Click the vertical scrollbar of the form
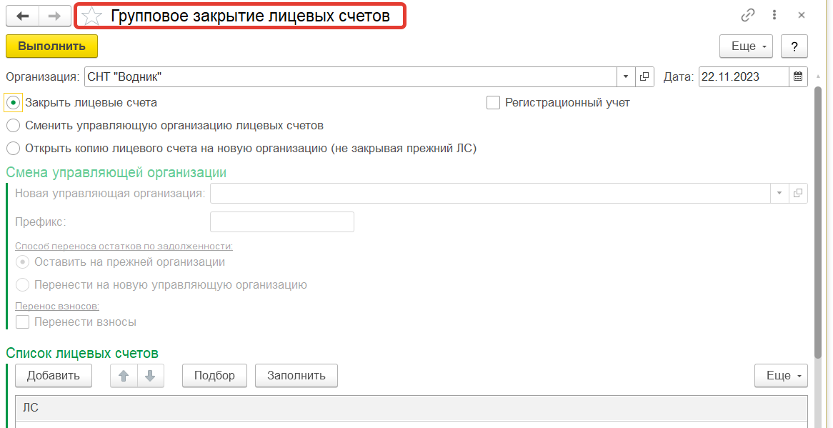This screenshot has height=428, width=833. point(818,223)
